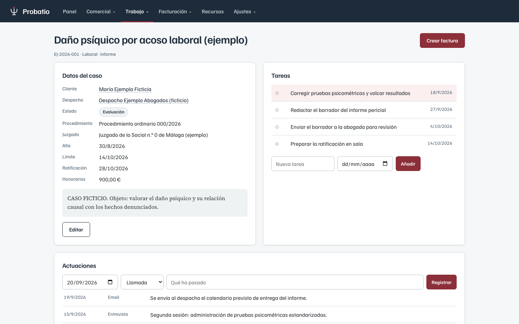Click the Evaluación status badge
Viewport: 519px width, 324px height.
114,112
